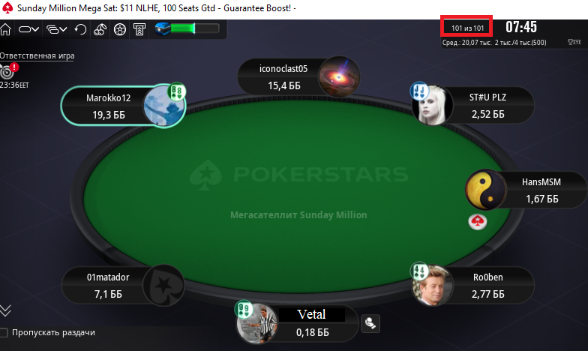Expand the stacked tables dropdown
Viewport: 588px width, 351px height.
pos(56,29)
